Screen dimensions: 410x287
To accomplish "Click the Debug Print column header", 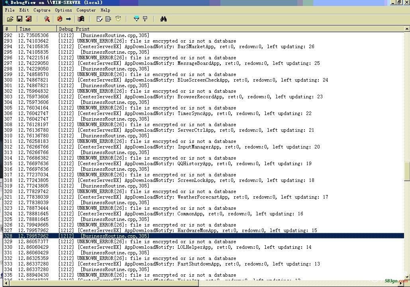I will 230,29.
